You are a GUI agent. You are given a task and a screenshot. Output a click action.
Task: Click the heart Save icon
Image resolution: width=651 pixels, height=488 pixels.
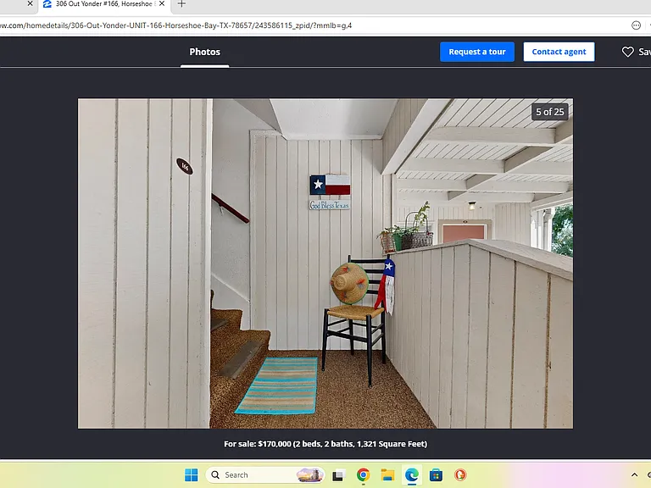[x=628, y=52]
